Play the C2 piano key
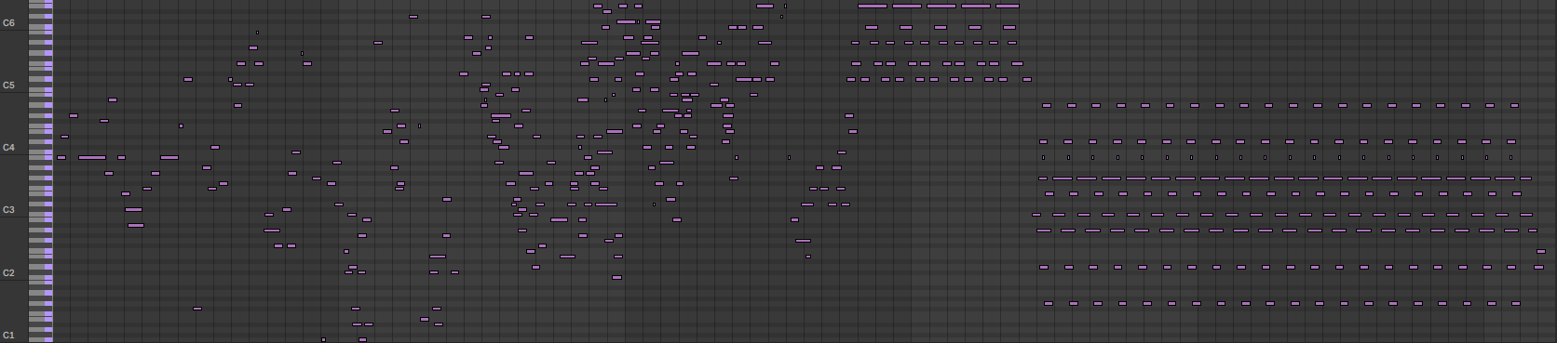1557x343 pixels. tap(40, 276)
